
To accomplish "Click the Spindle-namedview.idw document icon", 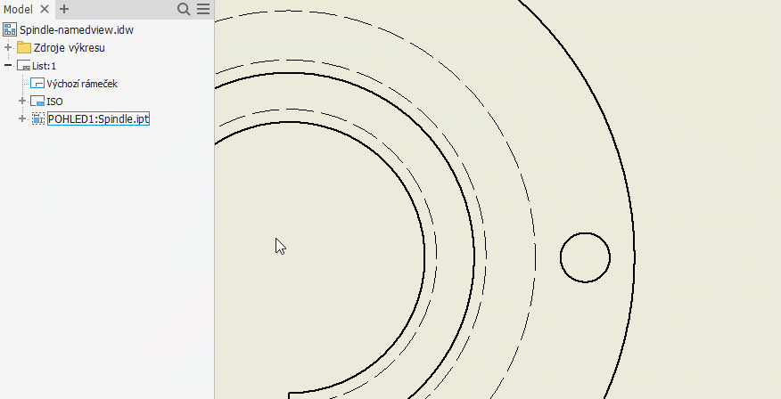I will pos(10,30).
